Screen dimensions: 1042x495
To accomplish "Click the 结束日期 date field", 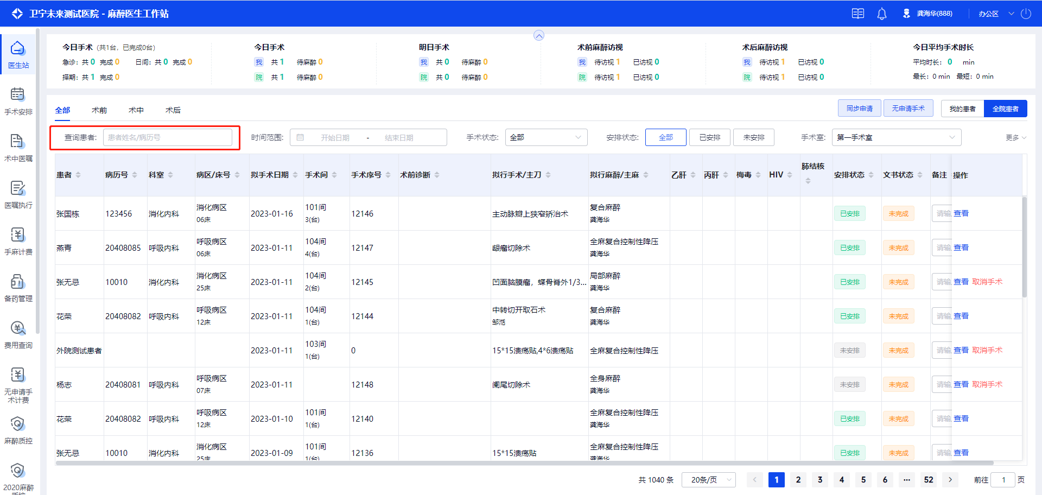I will click(399, 138).
